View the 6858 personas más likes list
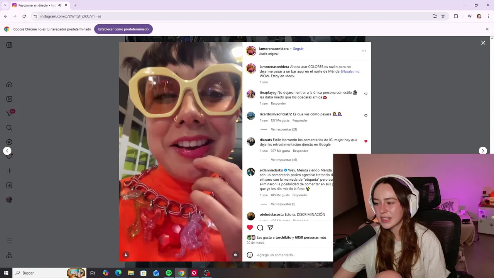Image resolution: width=494 pixels, height=278 pixels. point(310,237)
